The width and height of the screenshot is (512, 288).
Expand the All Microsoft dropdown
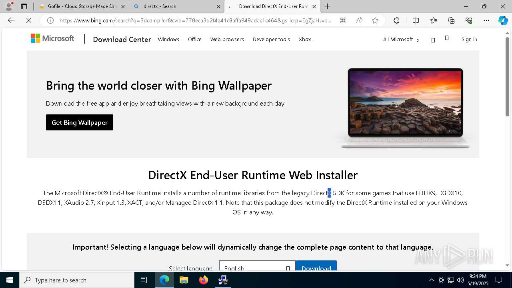click(401, 39)
